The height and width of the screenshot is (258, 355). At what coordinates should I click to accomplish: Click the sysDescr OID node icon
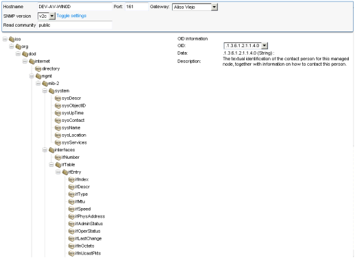pyautogui.click(x=58, y=99)
